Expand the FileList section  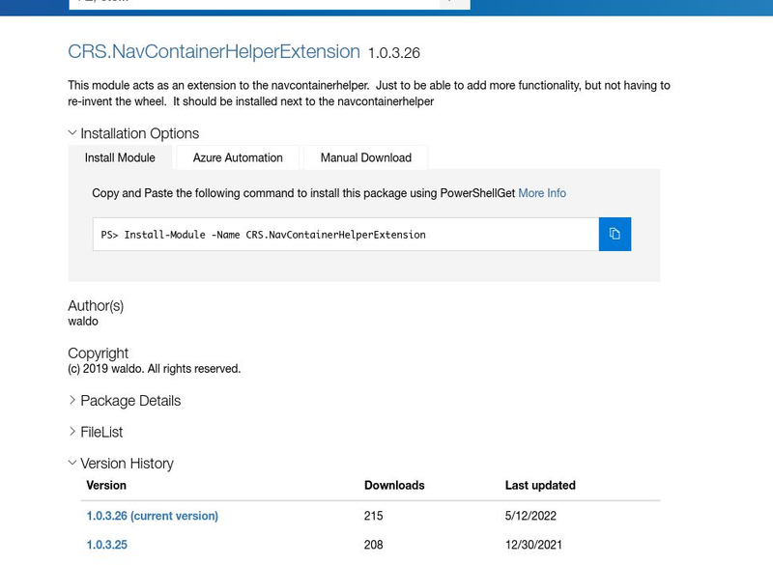[x=95, y=432]
